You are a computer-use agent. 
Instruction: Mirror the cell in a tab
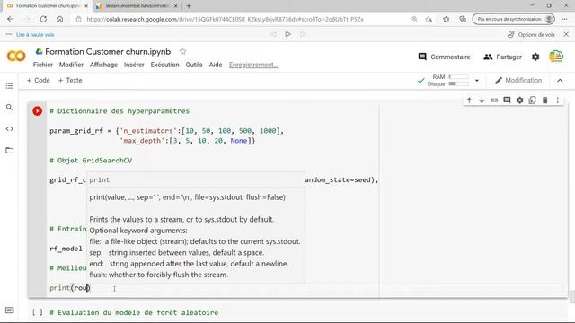click(532, 100)
